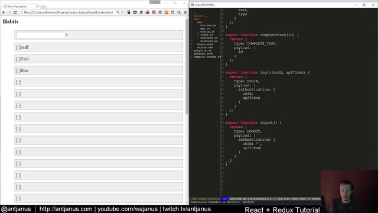Click the zoom magnifier icon in address bar

point(118,12)
